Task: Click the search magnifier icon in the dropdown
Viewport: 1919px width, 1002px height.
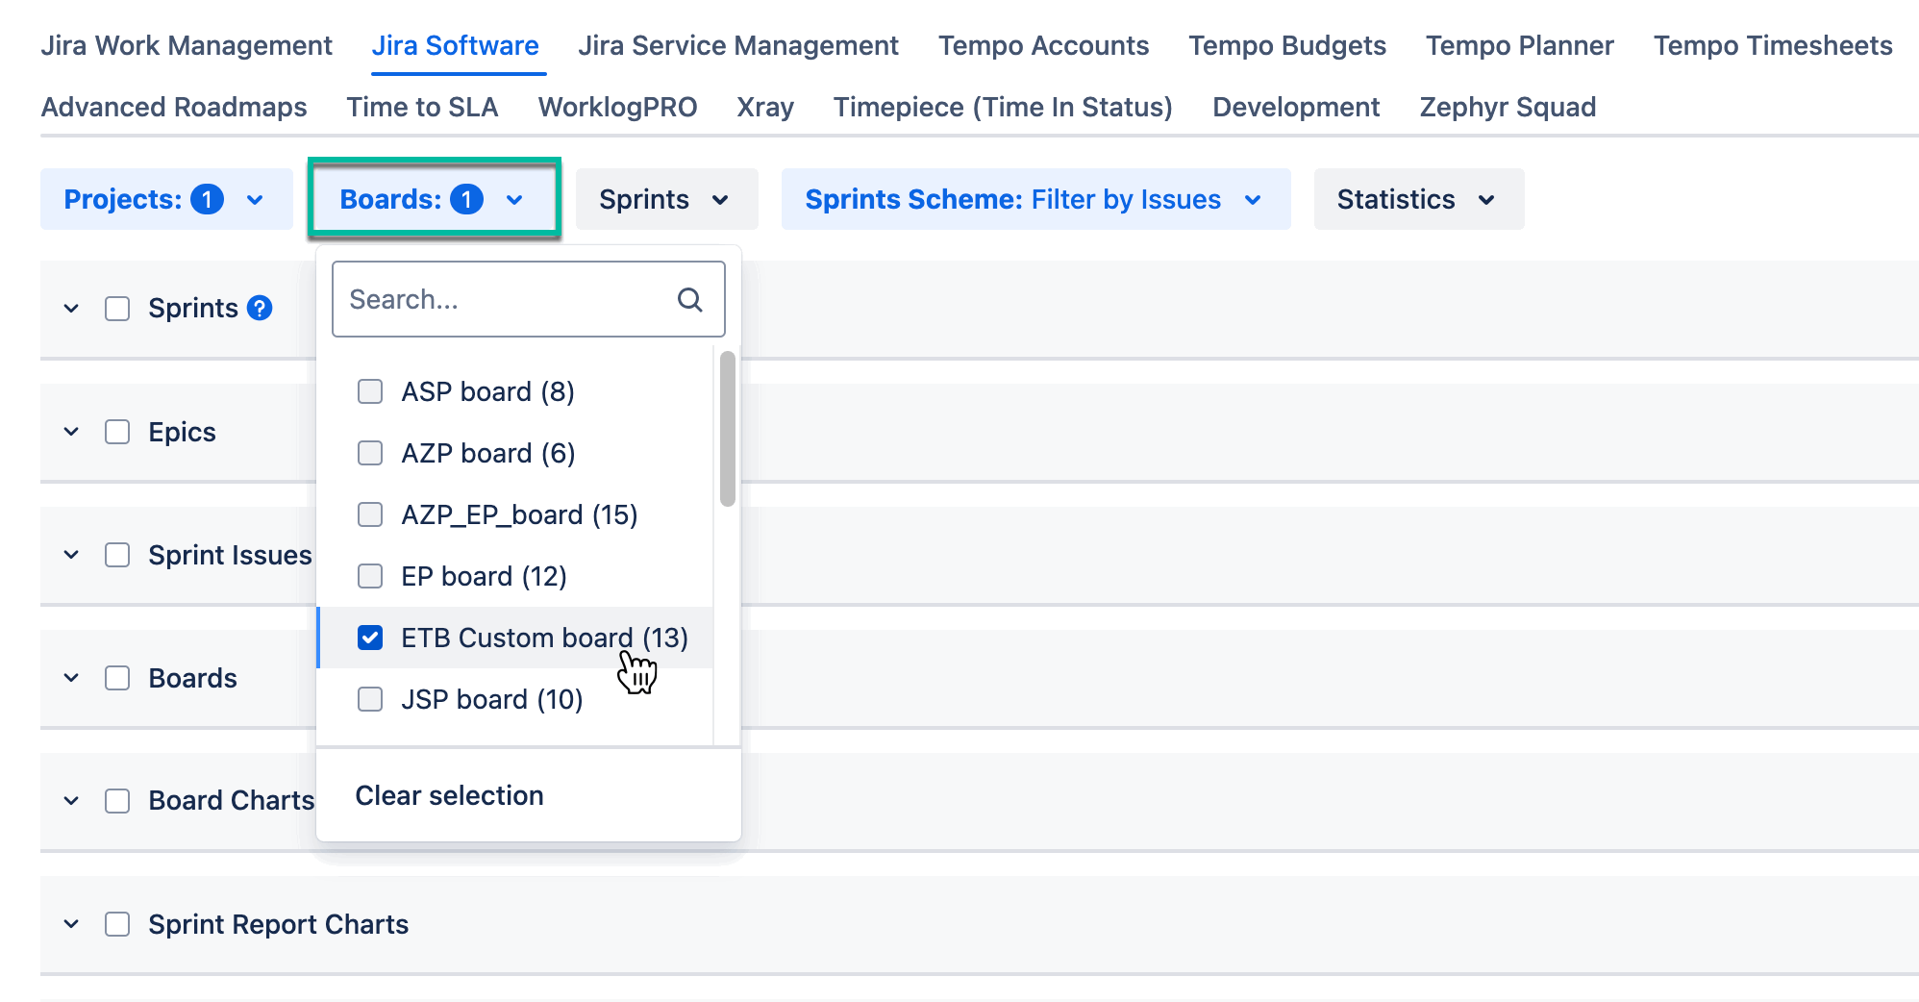Action: click(x=690, y=299)
